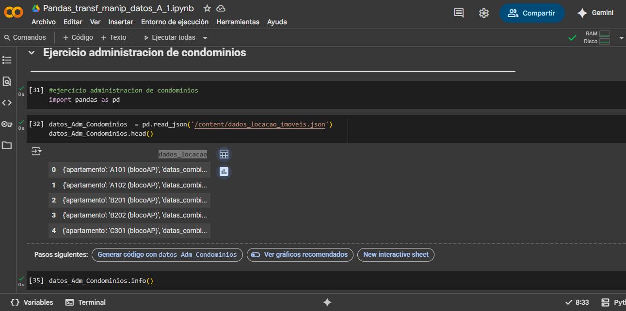Viewport: 626px width, 311px height.
Task: Click the Colab logo icon
Action: 13,13
